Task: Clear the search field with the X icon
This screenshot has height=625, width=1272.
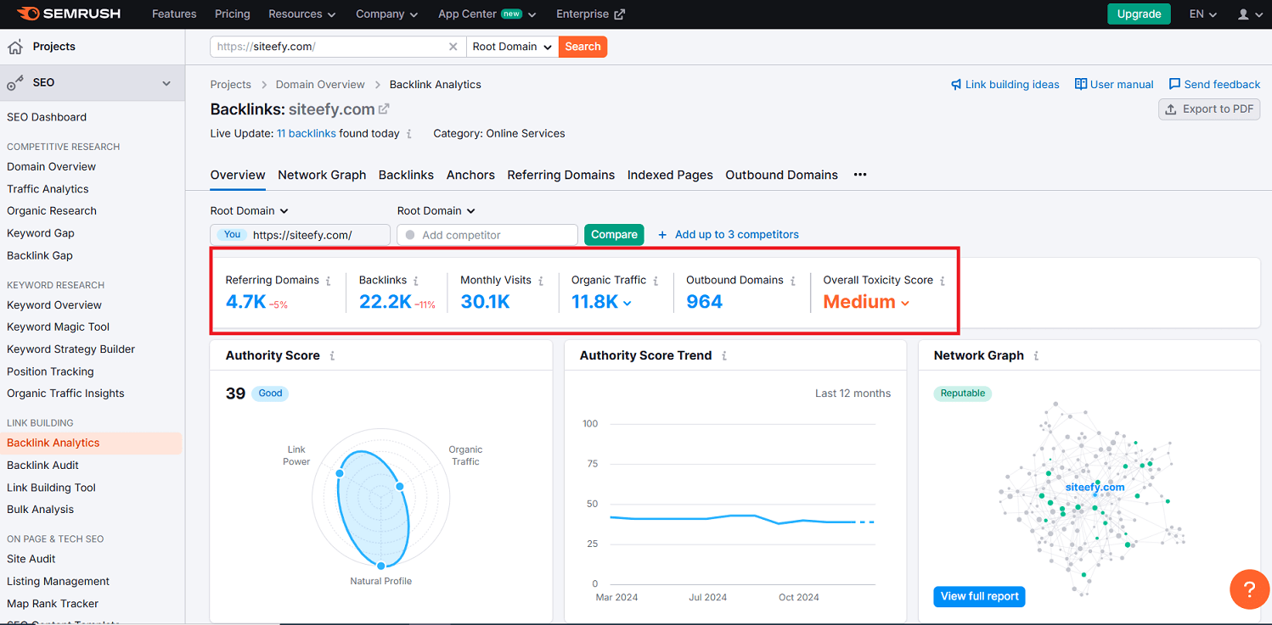Action: (453, 47)
